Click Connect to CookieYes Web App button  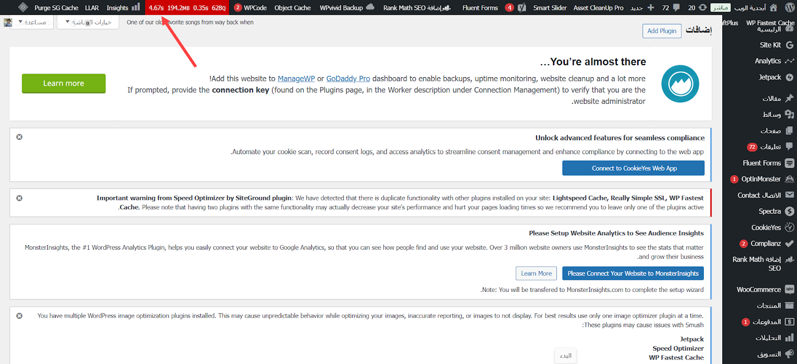tap(633, 168)
